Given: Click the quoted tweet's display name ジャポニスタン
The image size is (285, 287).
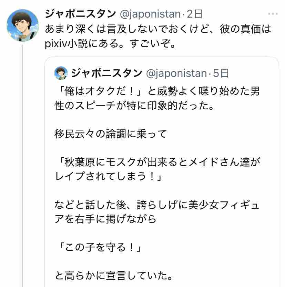Looking at the screenshot, I should coord(106,73).
